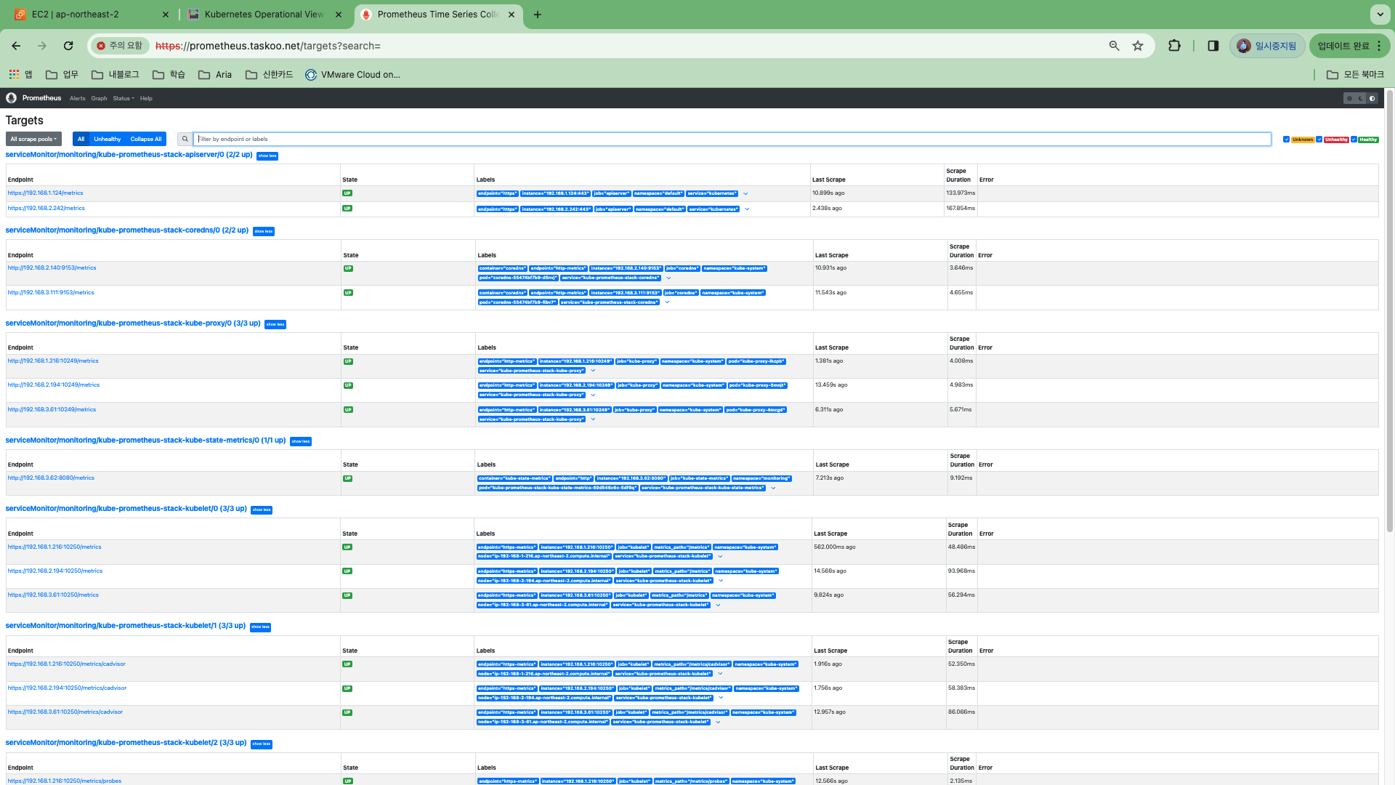Open the browser profile avatar button
Viewport: 1395px width, 785px height.
(x=1267, y=46)
